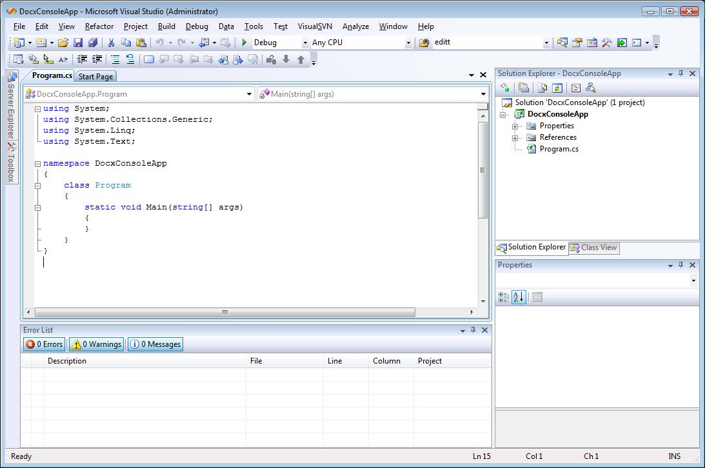
Task: Toggle the 0 Messages filter
Action: [155, 344]
